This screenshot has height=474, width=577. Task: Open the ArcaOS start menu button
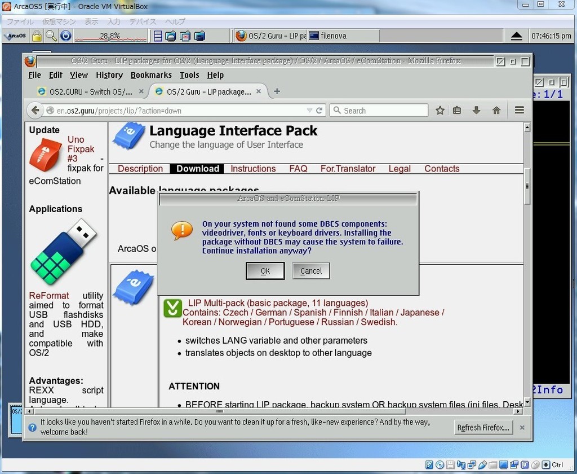(15, 36)
